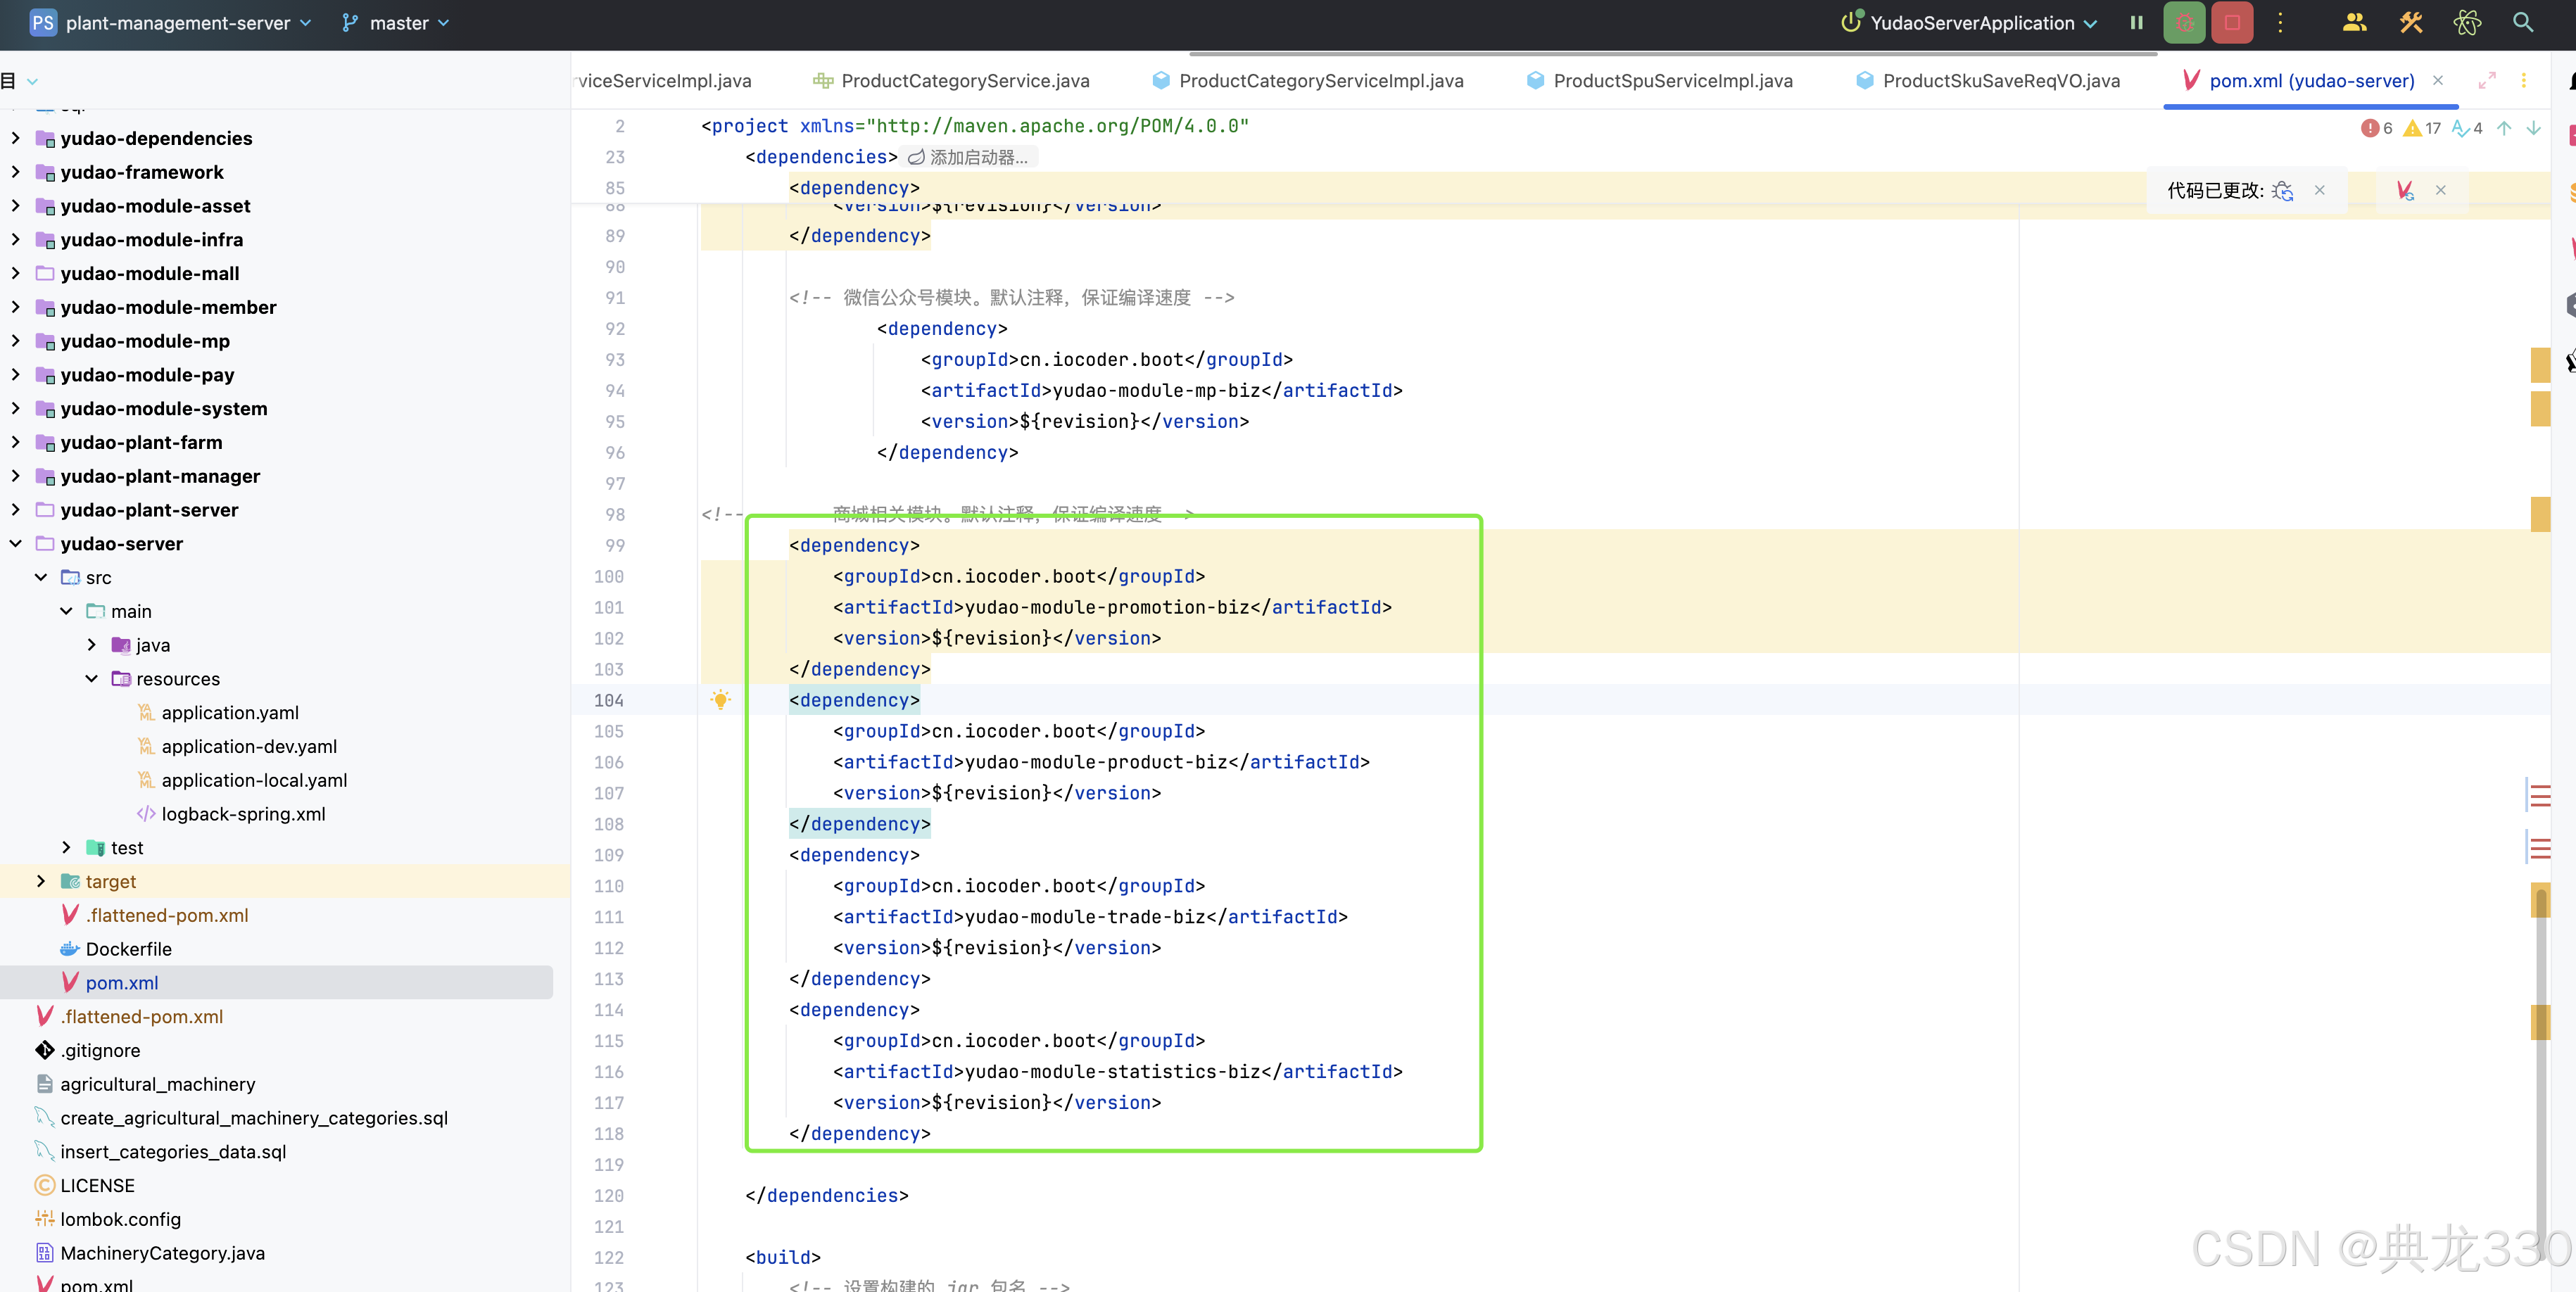
Task: Switch to ProductSpuServiceImpl.java tab
Action: 1672,80
